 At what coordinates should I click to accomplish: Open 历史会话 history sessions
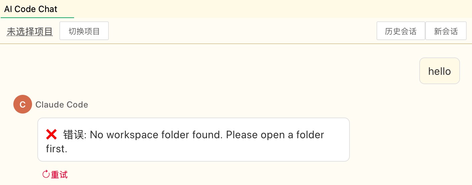tap(401, 31)
